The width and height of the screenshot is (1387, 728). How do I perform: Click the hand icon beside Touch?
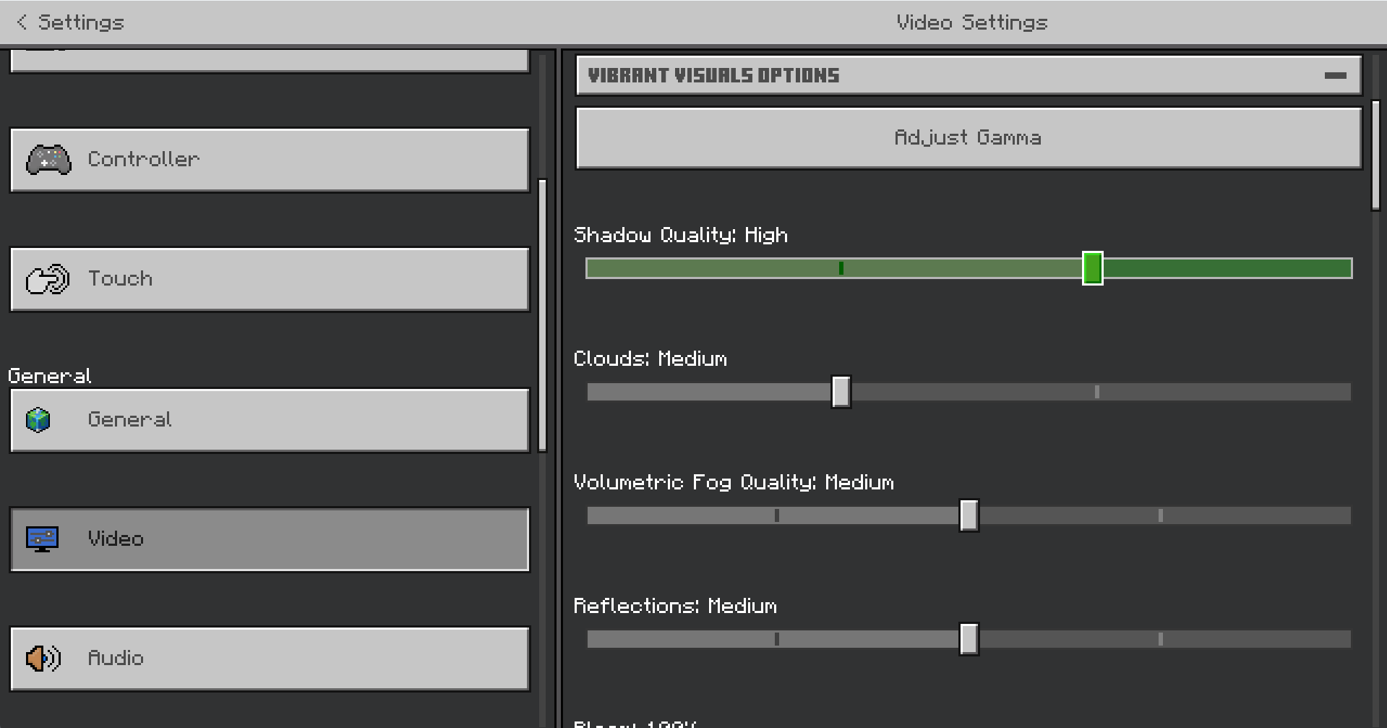click(48, 279)
